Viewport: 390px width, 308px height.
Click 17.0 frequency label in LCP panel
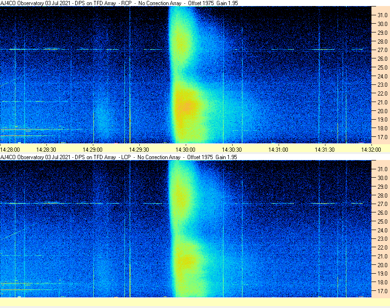pos(383,291)
